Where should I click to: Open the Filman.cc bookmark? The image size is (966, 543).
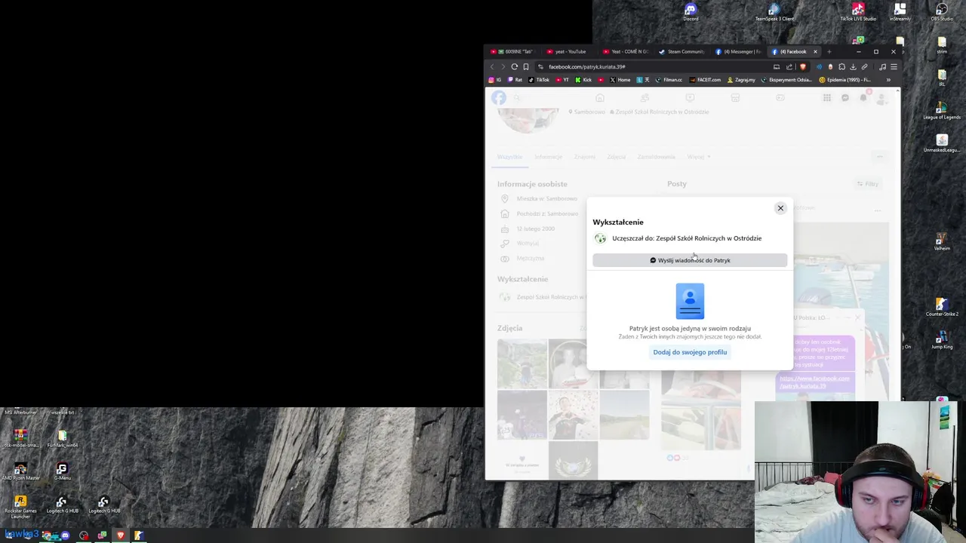point(669,79)
